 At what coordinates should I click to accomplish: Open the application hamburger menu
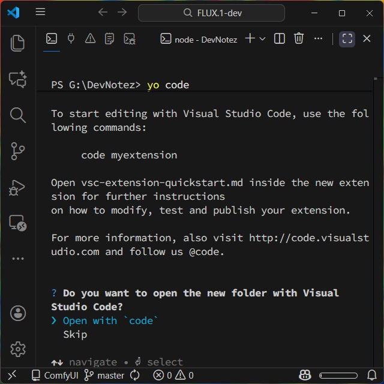pyautogui.click(x=40, y=13)
